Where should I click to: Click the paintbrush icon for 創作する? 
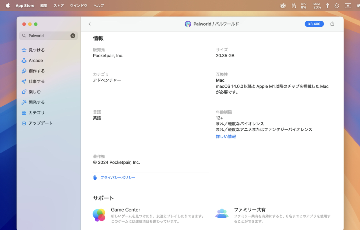[x=24, y=71]
